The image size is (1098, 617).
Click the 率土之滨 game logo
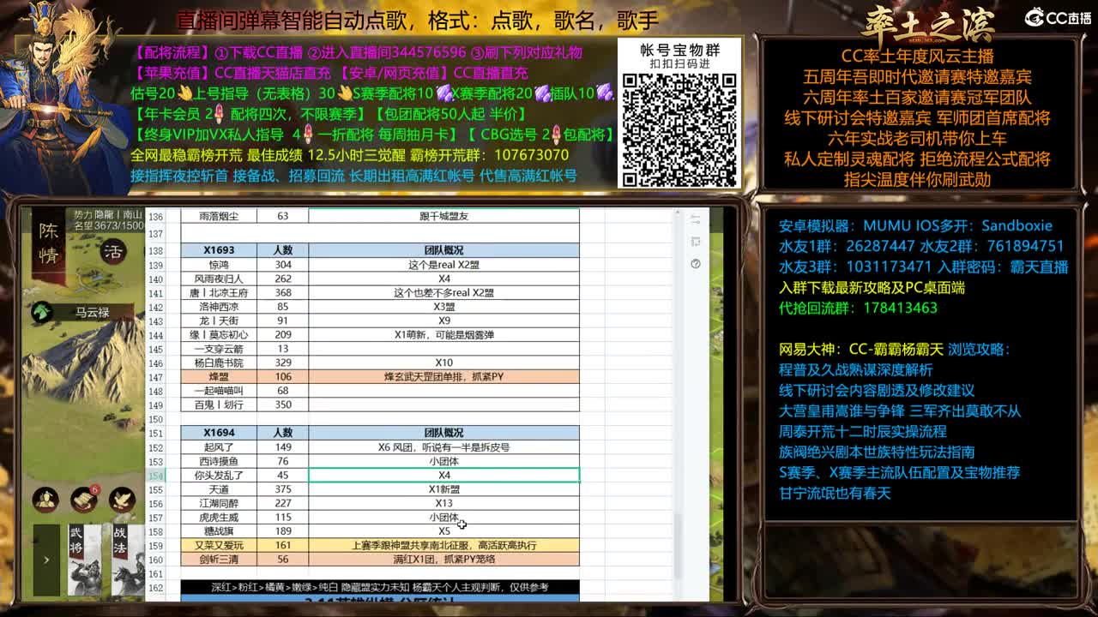(x=928, y=24)
